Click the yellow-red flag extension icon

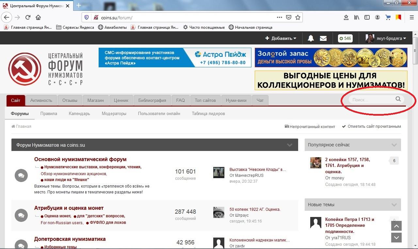point(398,17)
